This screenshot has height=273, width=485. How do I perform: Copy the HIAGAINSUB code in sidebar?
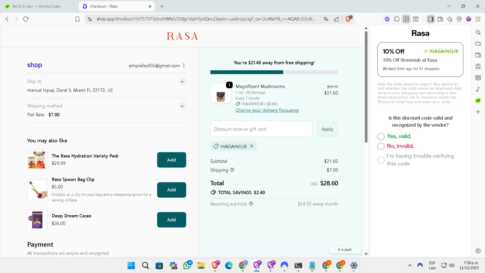(441, 51)
